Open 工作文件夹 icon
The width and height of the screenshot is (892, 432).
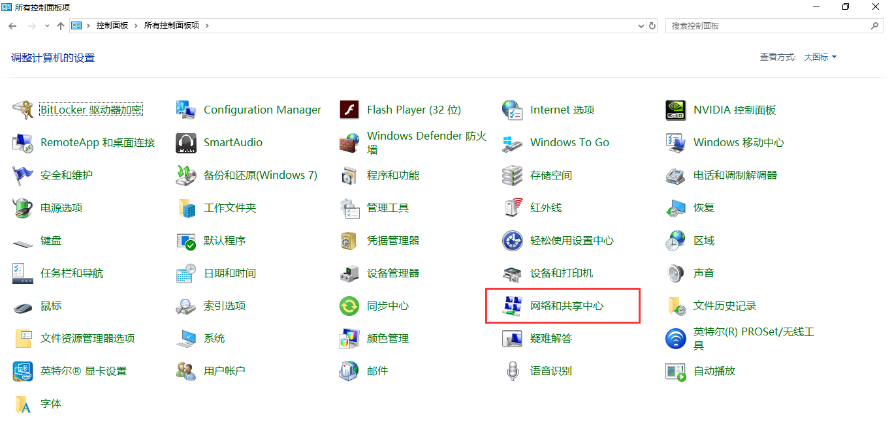186,208
